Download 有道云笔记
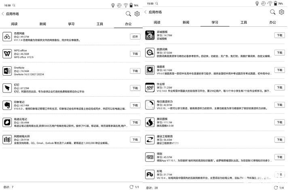The width and height of the screenshot is (291, 190). pyautogui.click(x=135, y=122)
